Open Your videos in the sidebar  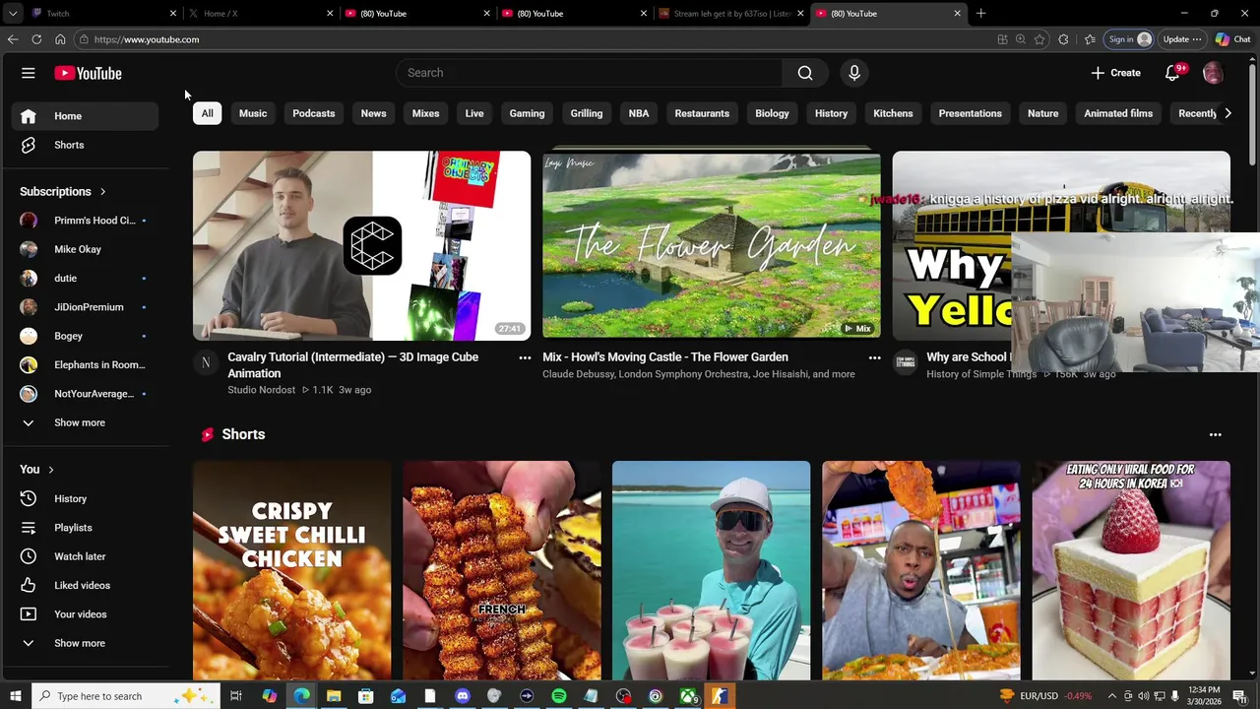pos(86,614)
